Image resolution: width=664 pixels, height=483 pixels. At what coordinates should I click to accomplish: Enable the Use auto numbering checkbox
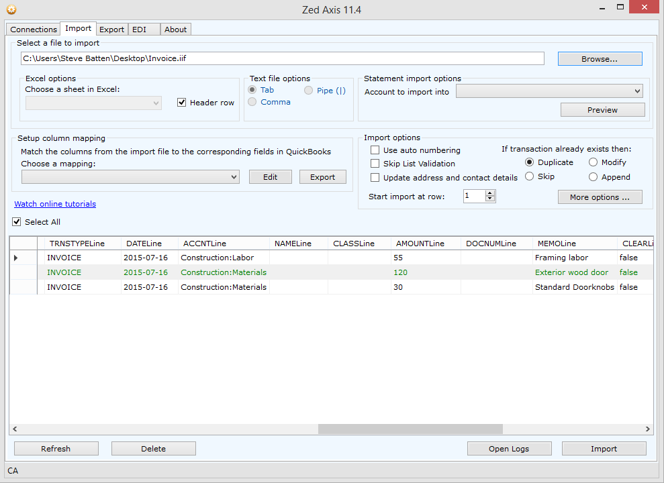(x=375, y=150)
